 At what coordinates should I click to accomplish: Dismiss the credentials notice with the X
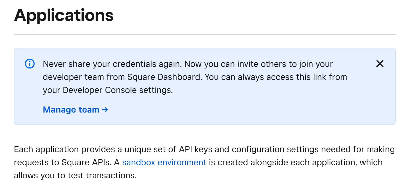click(x=380, y=64)
